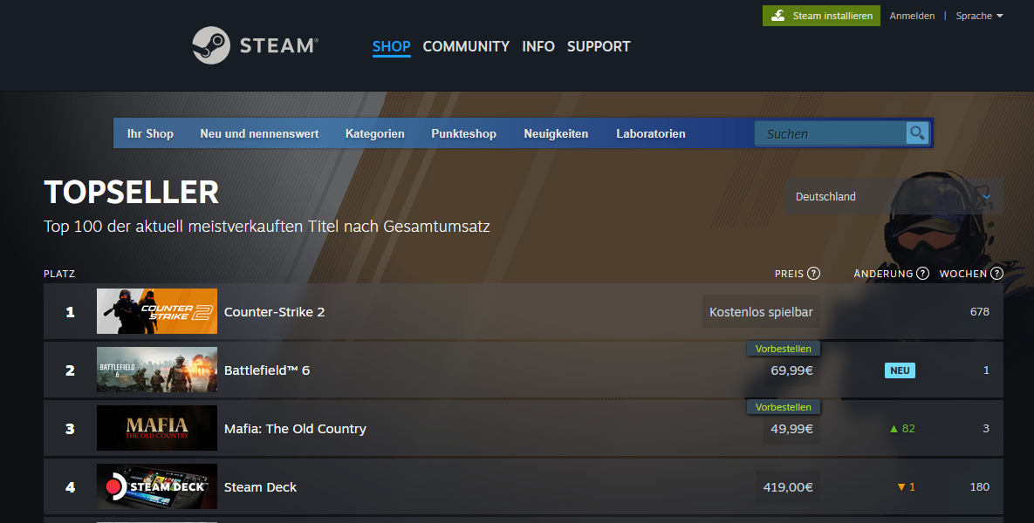1034x523 pixels.
Task: Open Battlefield 6 thumbnail
Action: point(157,370)
